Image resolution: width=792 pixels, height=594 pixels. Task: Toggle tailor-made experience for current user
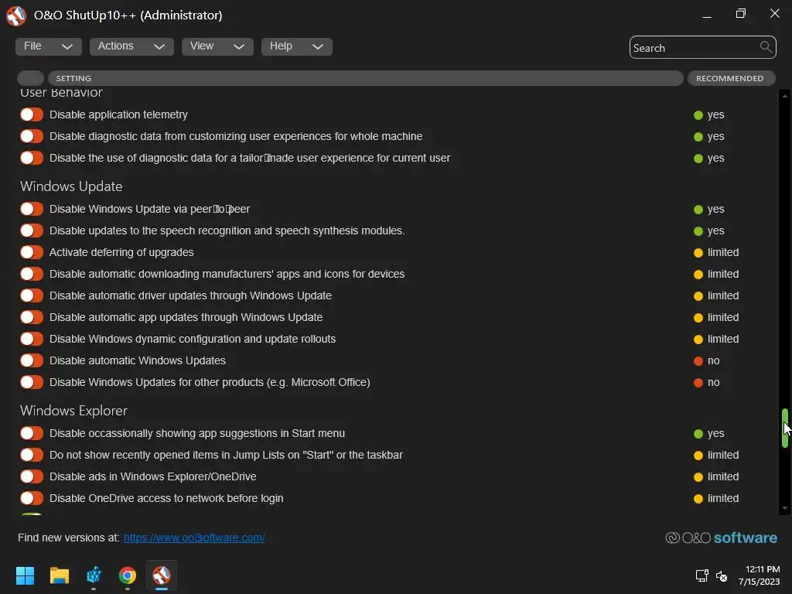point(31,158)
